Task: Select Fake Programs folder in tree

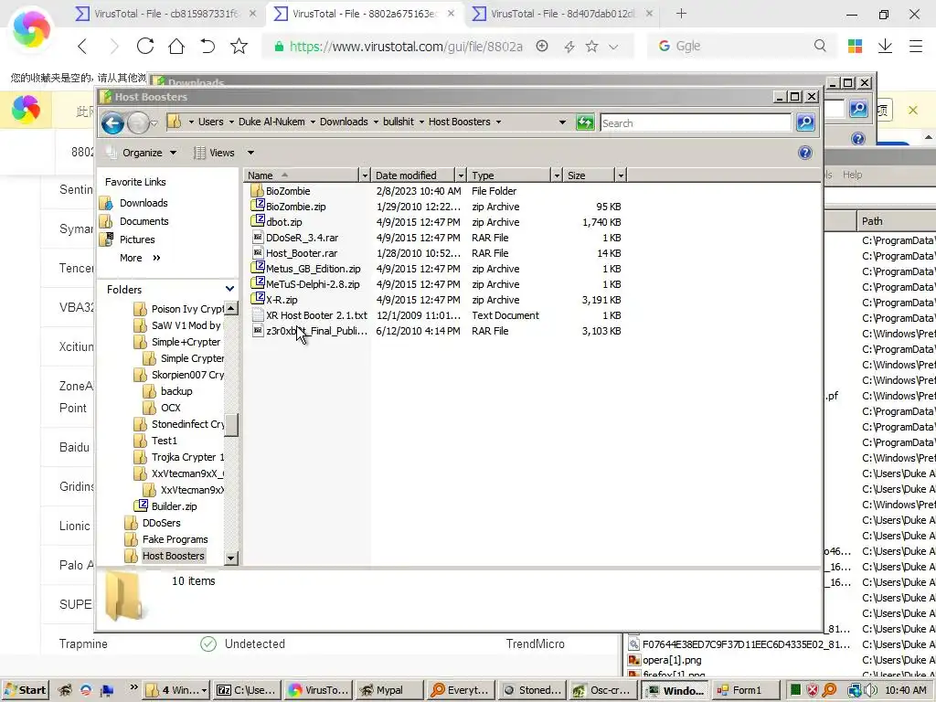Action: (175, 539)
